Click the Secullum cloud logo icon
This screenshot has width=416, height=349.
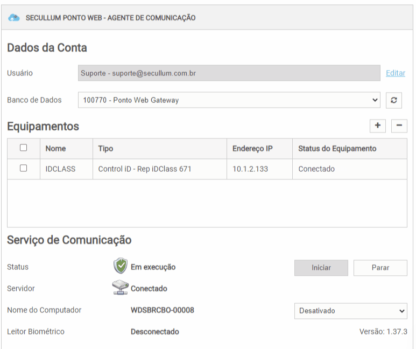(14, 18)
